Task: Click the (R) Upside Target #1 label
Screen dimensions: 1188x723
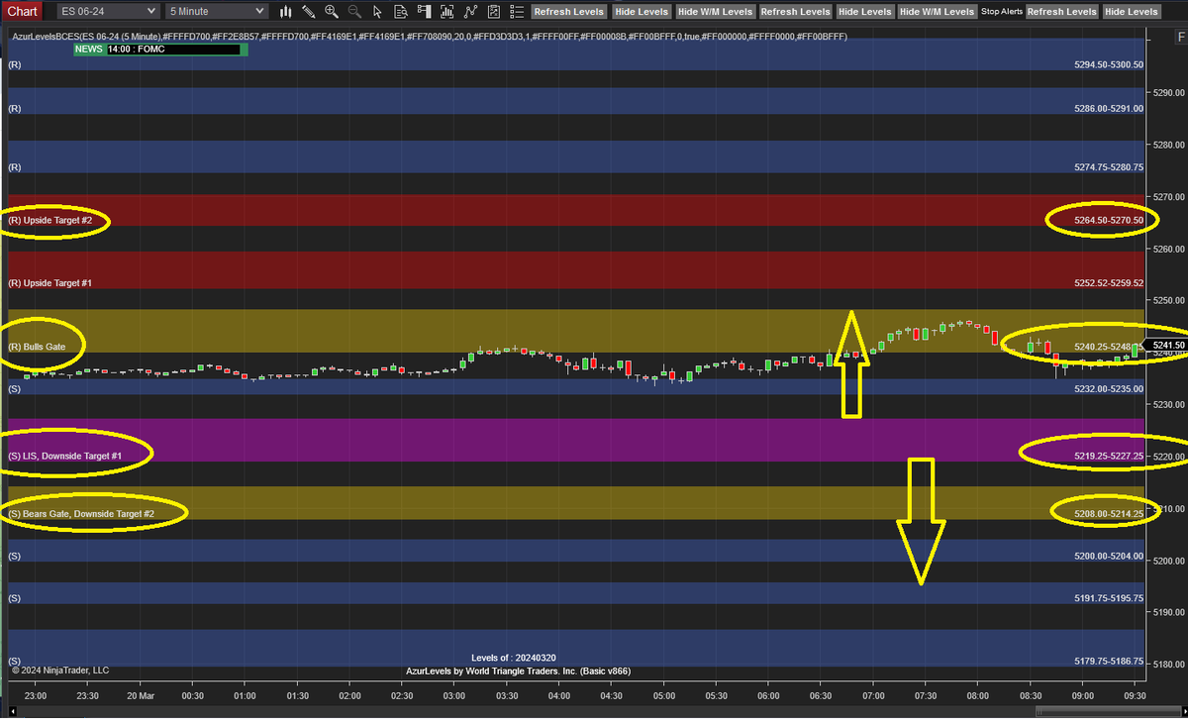Action: point(49,283)
